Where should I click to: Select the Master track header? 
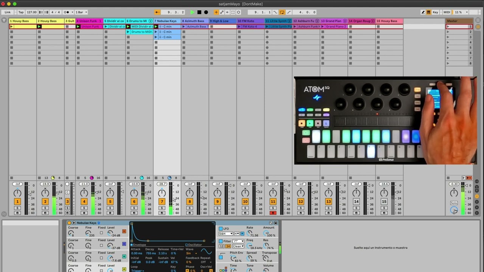459,21
